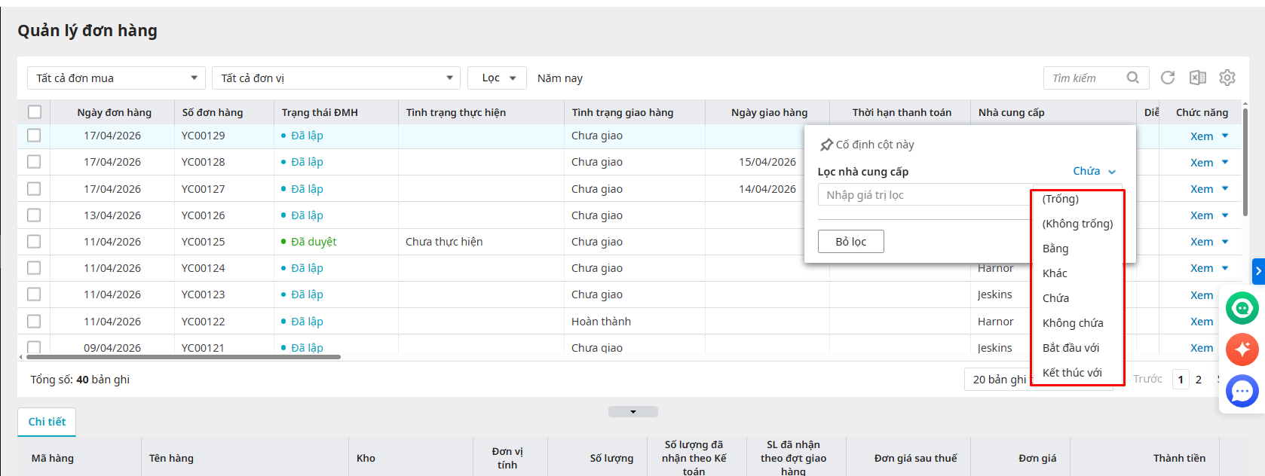This screenshot has height=476, width=1265.
Task: Switch to the 'Chi tiết' tab
Action: click(47, 422)
